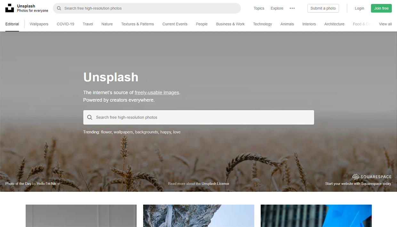
Task: Open the gray photo thumbnail
Action: (81, 216)
